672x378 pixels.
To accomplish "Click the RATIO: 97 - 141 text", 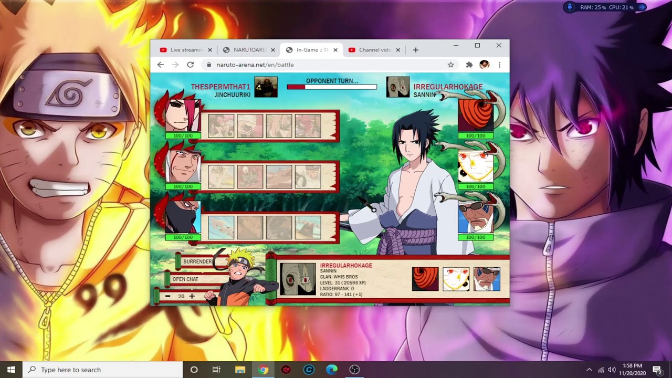I will point(341,295).
